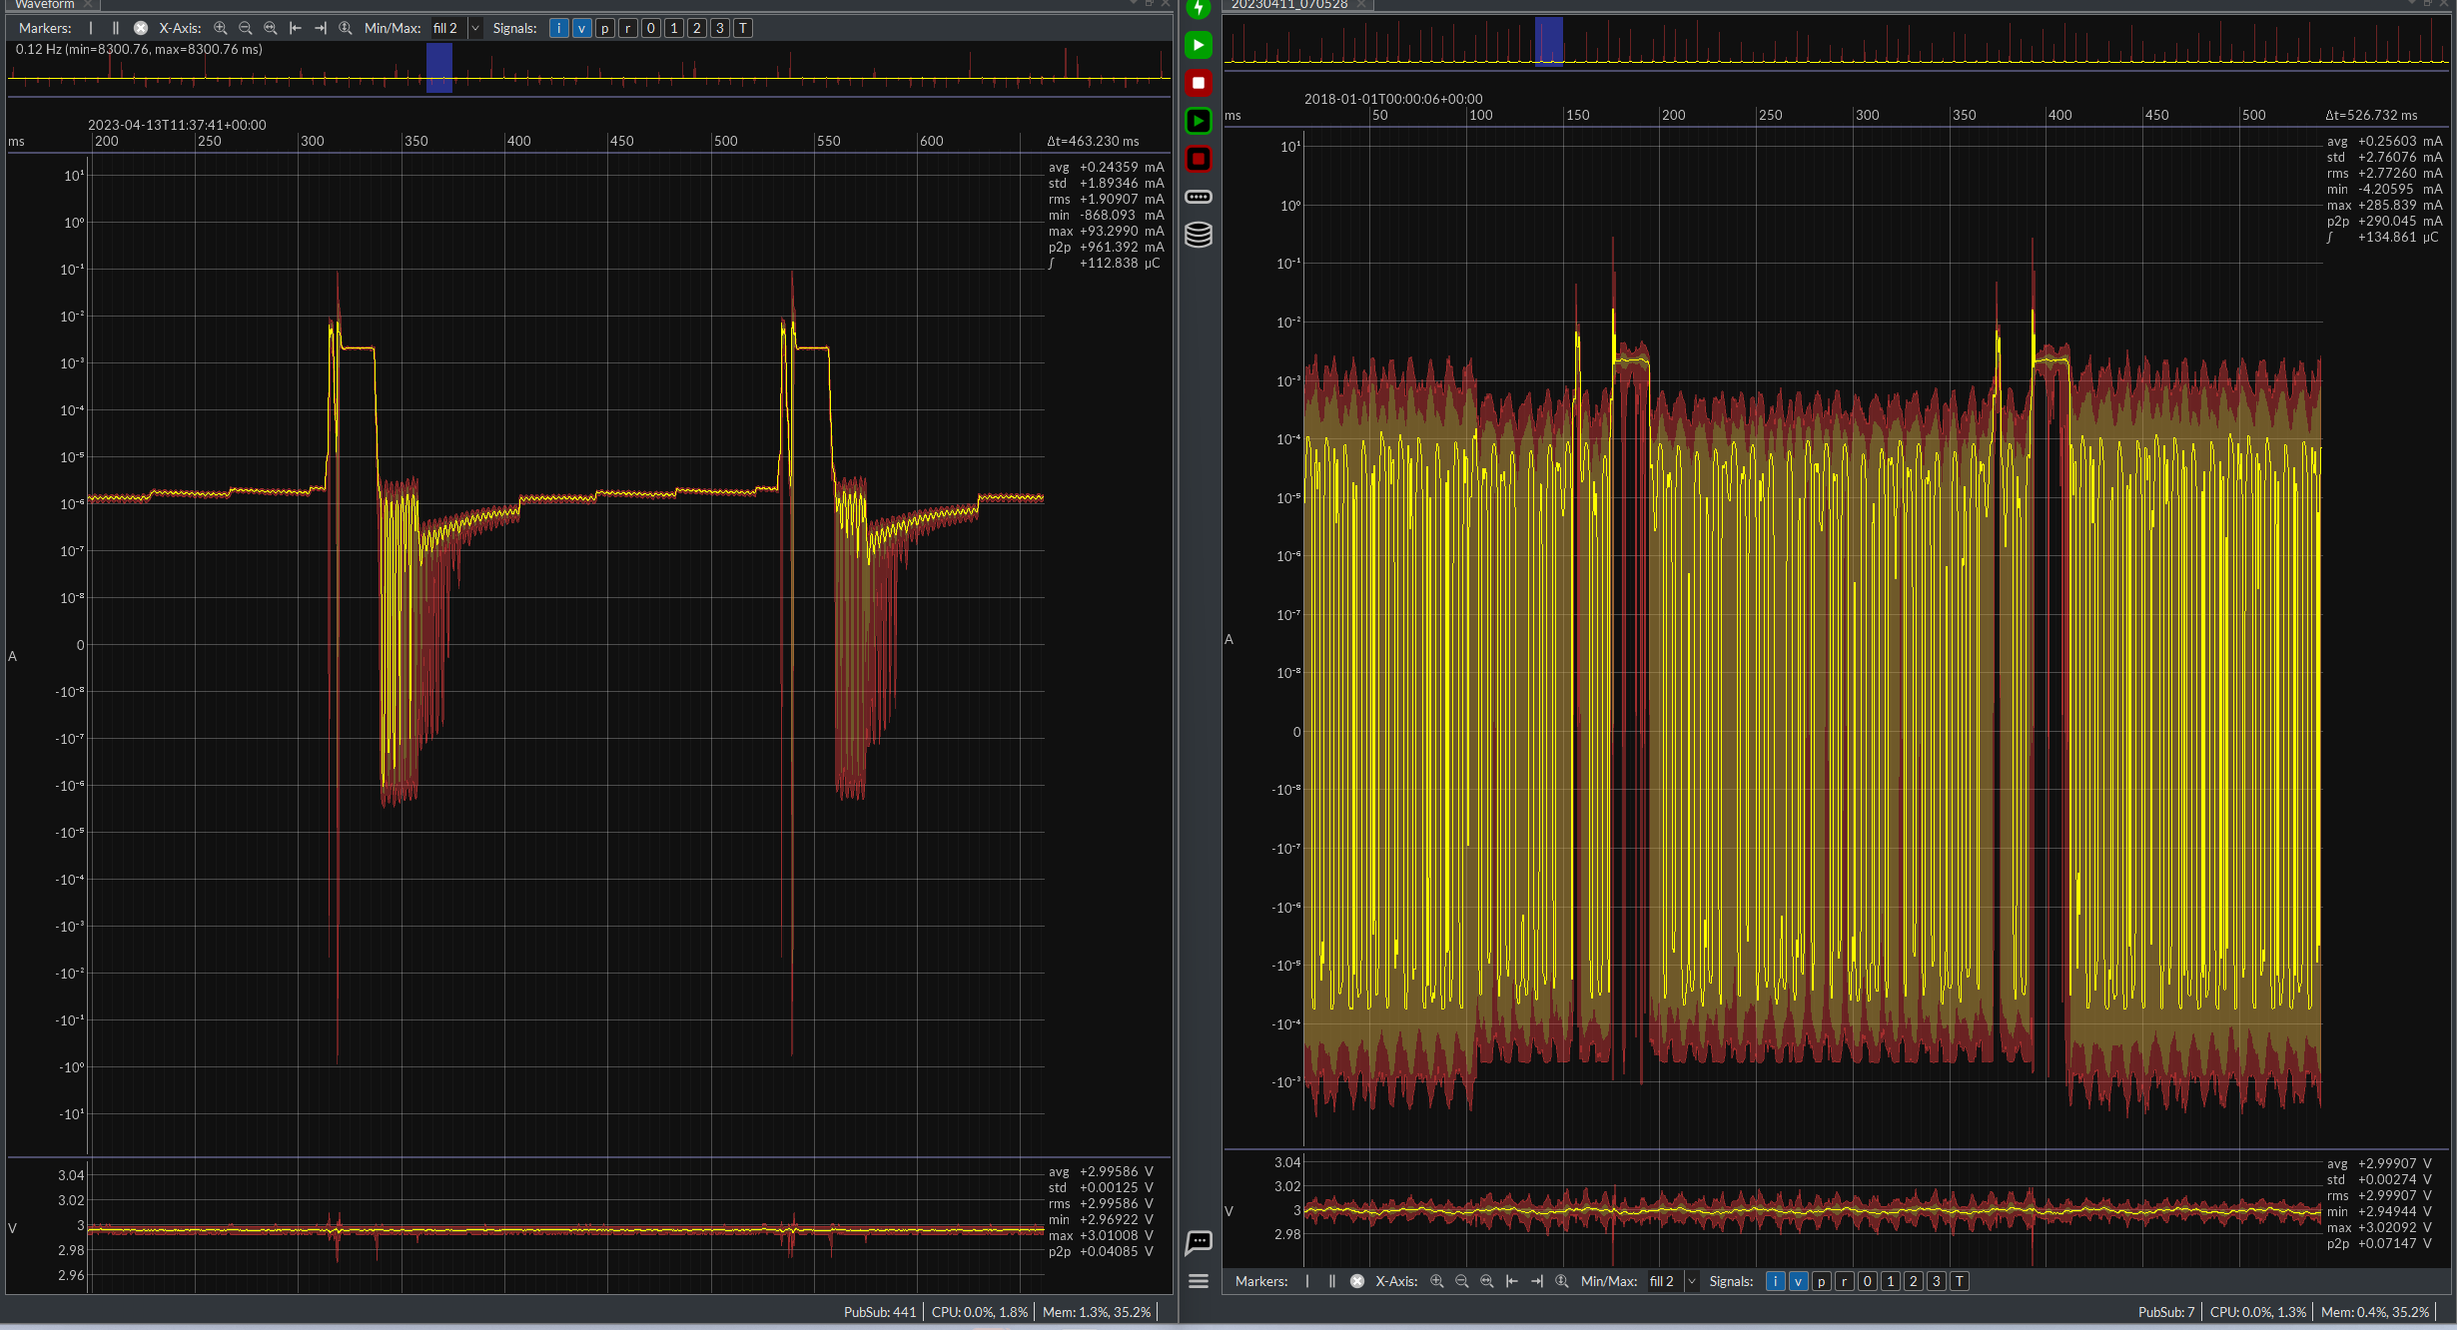Open the database stack icon in sidebar

(1199, 235)
